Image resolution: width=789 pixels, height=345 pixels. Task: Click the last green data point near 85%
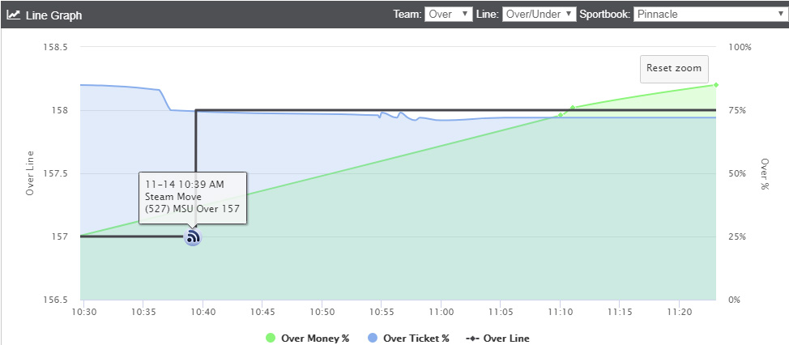(x=715, y=85)
